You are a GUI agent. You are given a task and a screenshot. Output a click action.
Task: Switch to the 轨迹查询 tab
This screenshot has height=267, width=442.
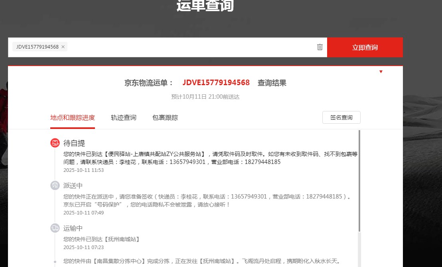click(124, 118)
